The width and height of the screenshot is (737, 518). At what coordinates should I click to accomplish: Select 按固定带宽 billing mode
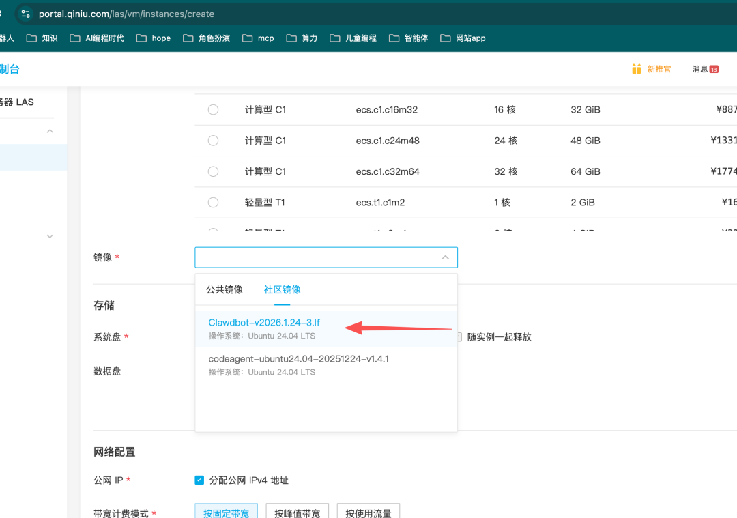[x=226, y=513]
